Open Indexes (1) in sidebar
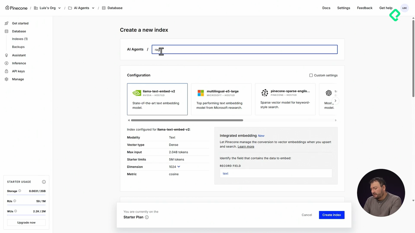This screenshot has width=415, height=233. click(20, 39)
